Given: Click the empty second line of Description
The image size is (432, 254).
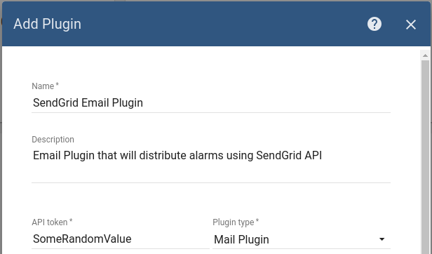Looking at the screenshot, I should point(211,173).
